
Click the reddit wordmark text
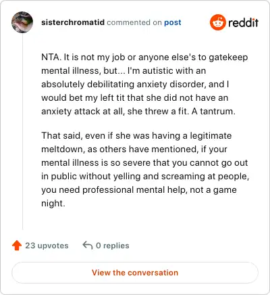(243, 22)
